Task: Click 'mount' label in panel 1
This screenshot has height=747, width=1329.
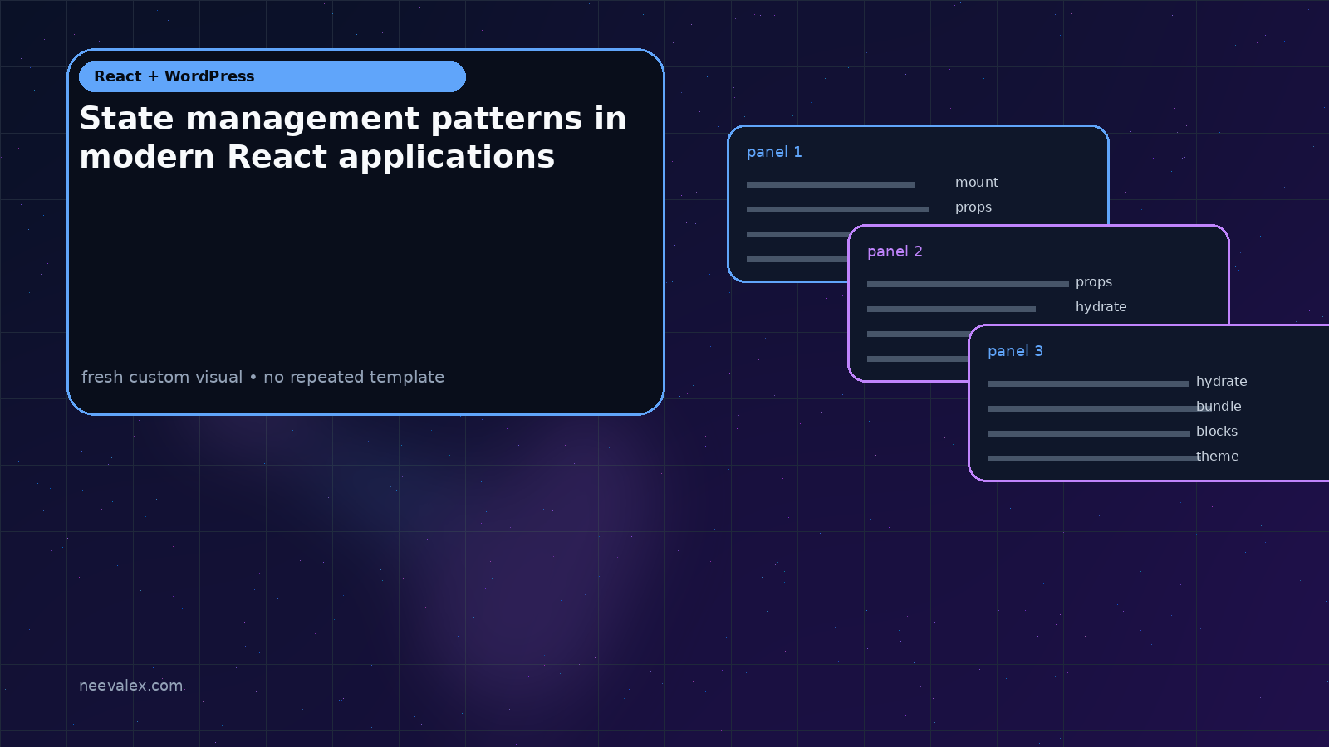Action: click(977, 183)
